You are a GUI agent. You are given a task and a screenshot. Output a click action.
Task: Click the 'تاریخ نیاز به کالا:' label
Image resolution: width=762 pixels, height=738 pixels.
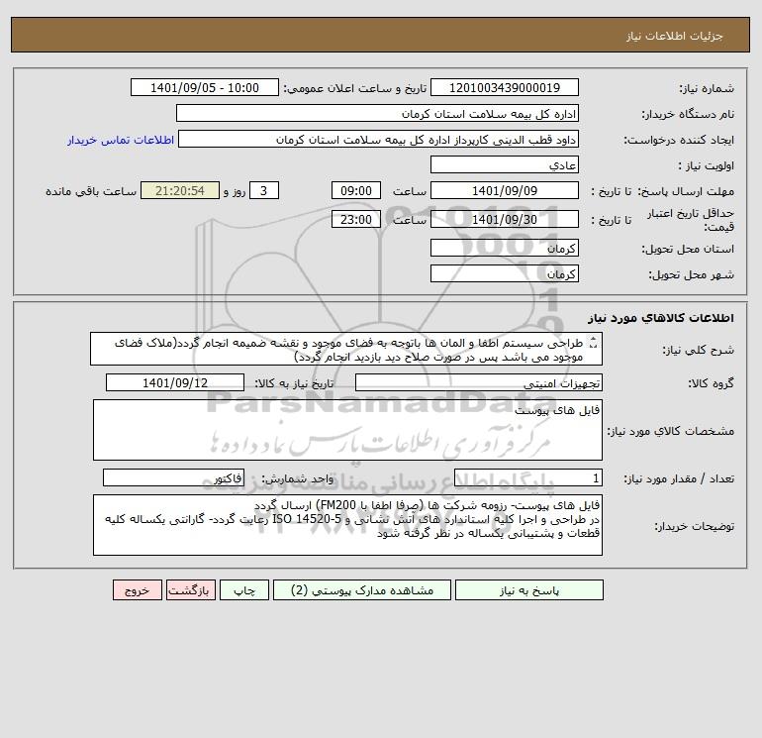pyautogui.click(x=294, y=383)
